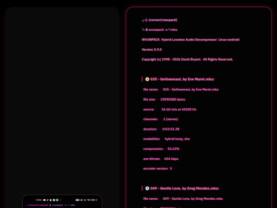
Task: Click the gold disc icon beside 035 - Gethsemani
Action: 147,79
